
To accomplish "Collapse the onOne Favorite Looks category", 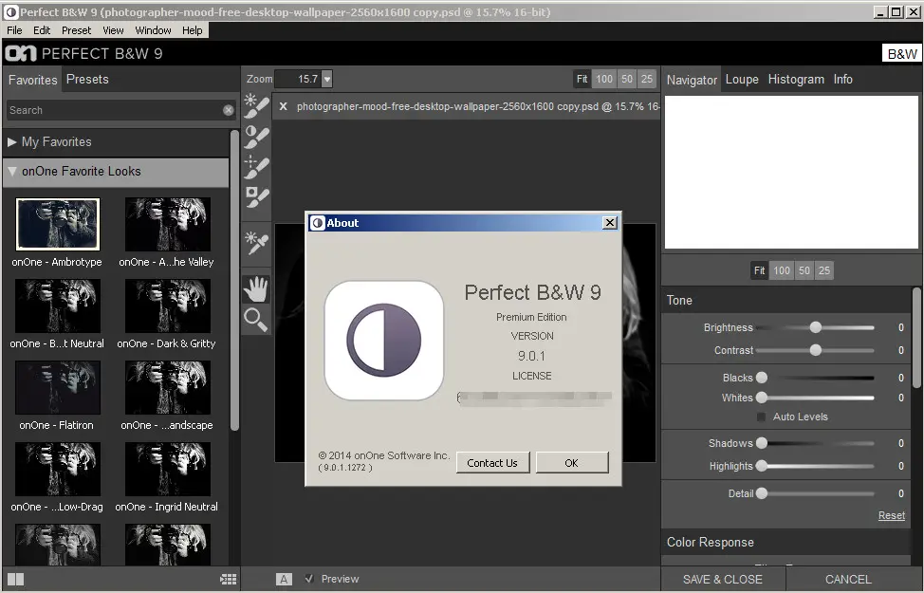I will [12, 172].
